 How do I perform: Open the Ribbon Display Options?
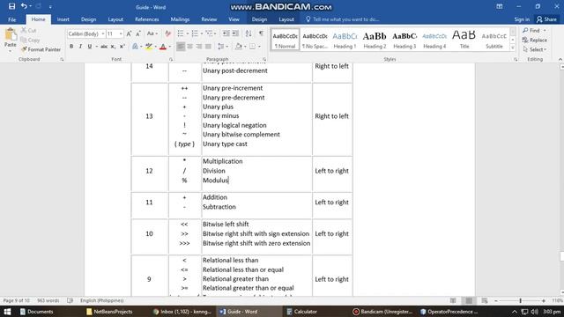[x=500, y=6]
